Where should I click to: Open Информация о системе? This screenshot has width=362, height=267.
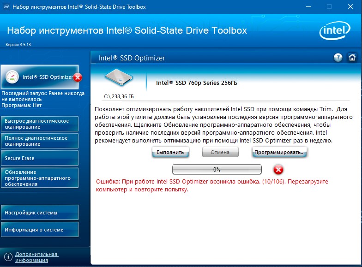tap(40, 230)
